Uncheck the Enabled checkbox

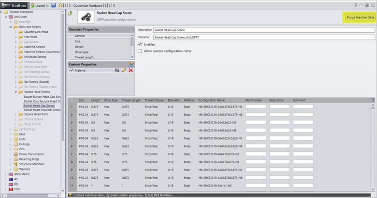(x=140, y=44)
